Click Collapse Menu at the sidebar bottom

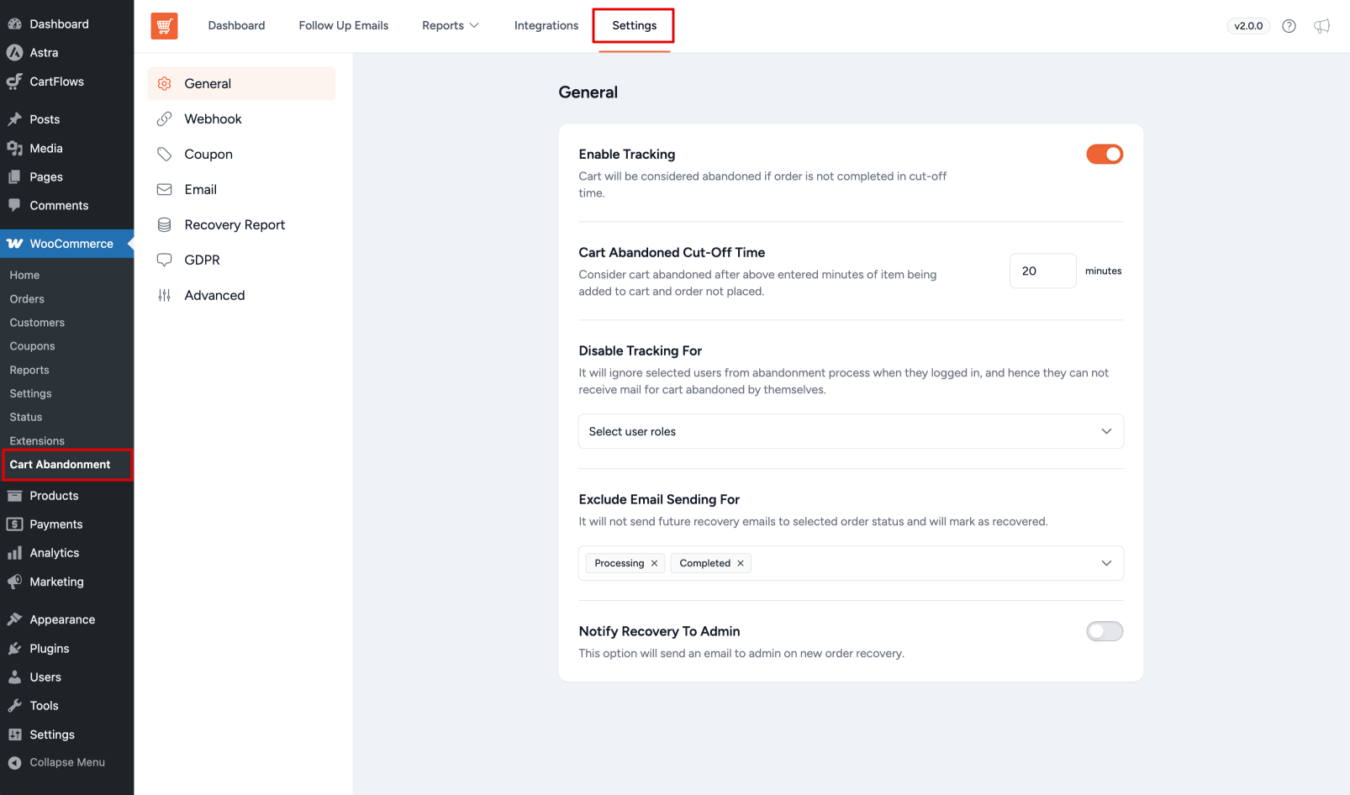(x=56, y=763)
